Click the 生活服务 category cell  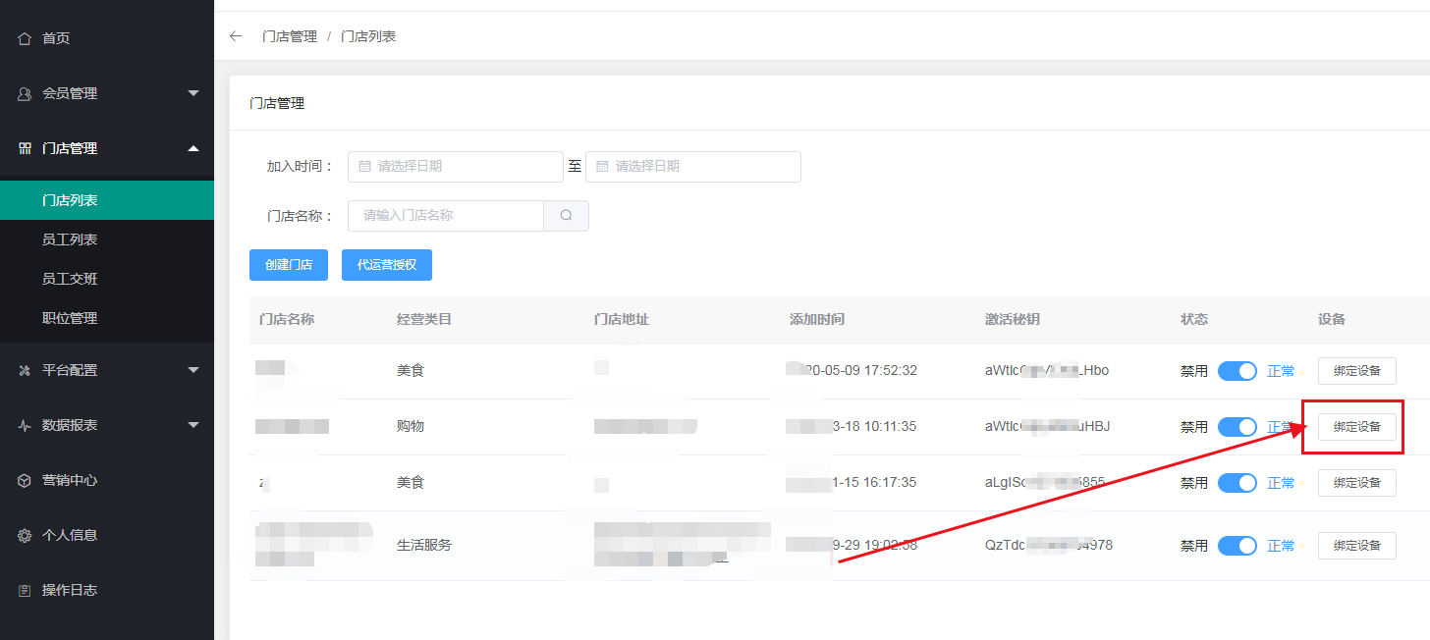pyautogui.click(x=424, y=546)
